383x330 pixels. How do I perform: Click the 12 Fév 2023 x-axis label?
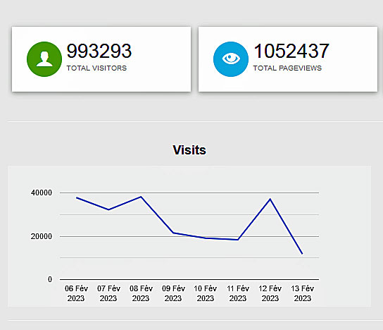tap(270, 293)
